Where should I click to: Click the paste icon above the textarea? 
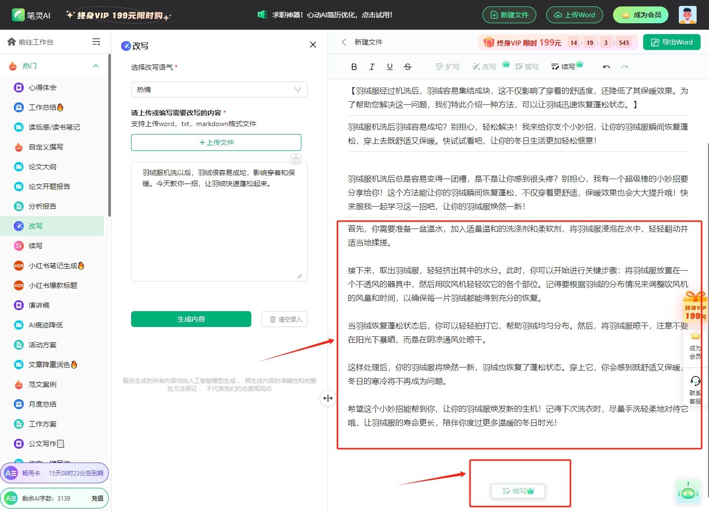pos(296,159)
